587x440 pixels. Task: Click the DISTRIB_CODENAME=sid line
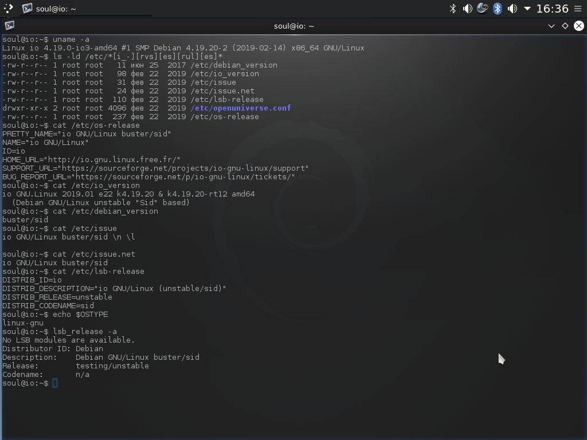pyautogui.click(x=48, y=306)
